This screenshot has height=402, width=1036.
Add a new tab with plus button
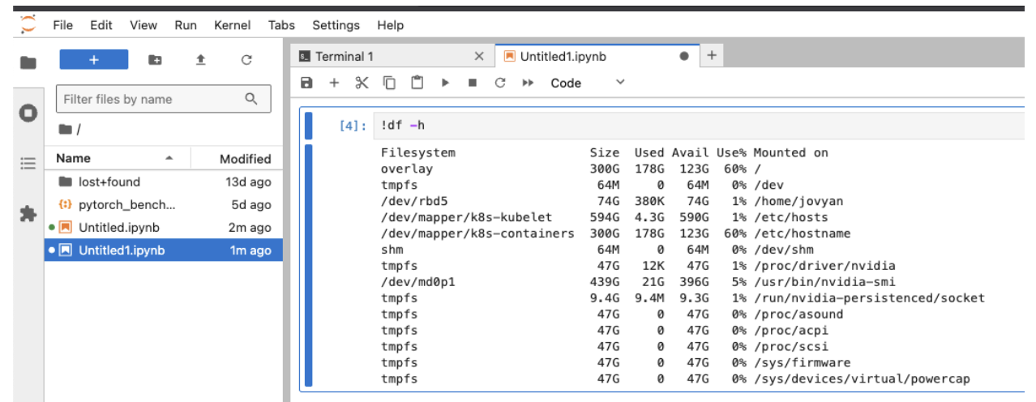click(x=712, y=55)
